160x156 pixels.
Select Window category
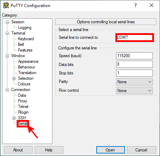pos(18,56)
